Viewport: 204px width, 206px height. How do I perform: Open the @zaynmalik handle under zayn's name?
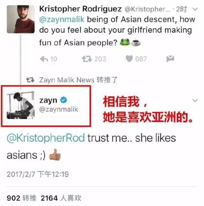click(59, 109)
